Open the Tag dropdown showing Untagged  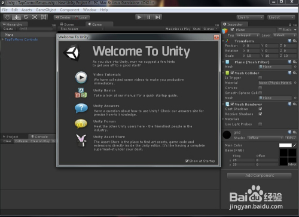248,35
